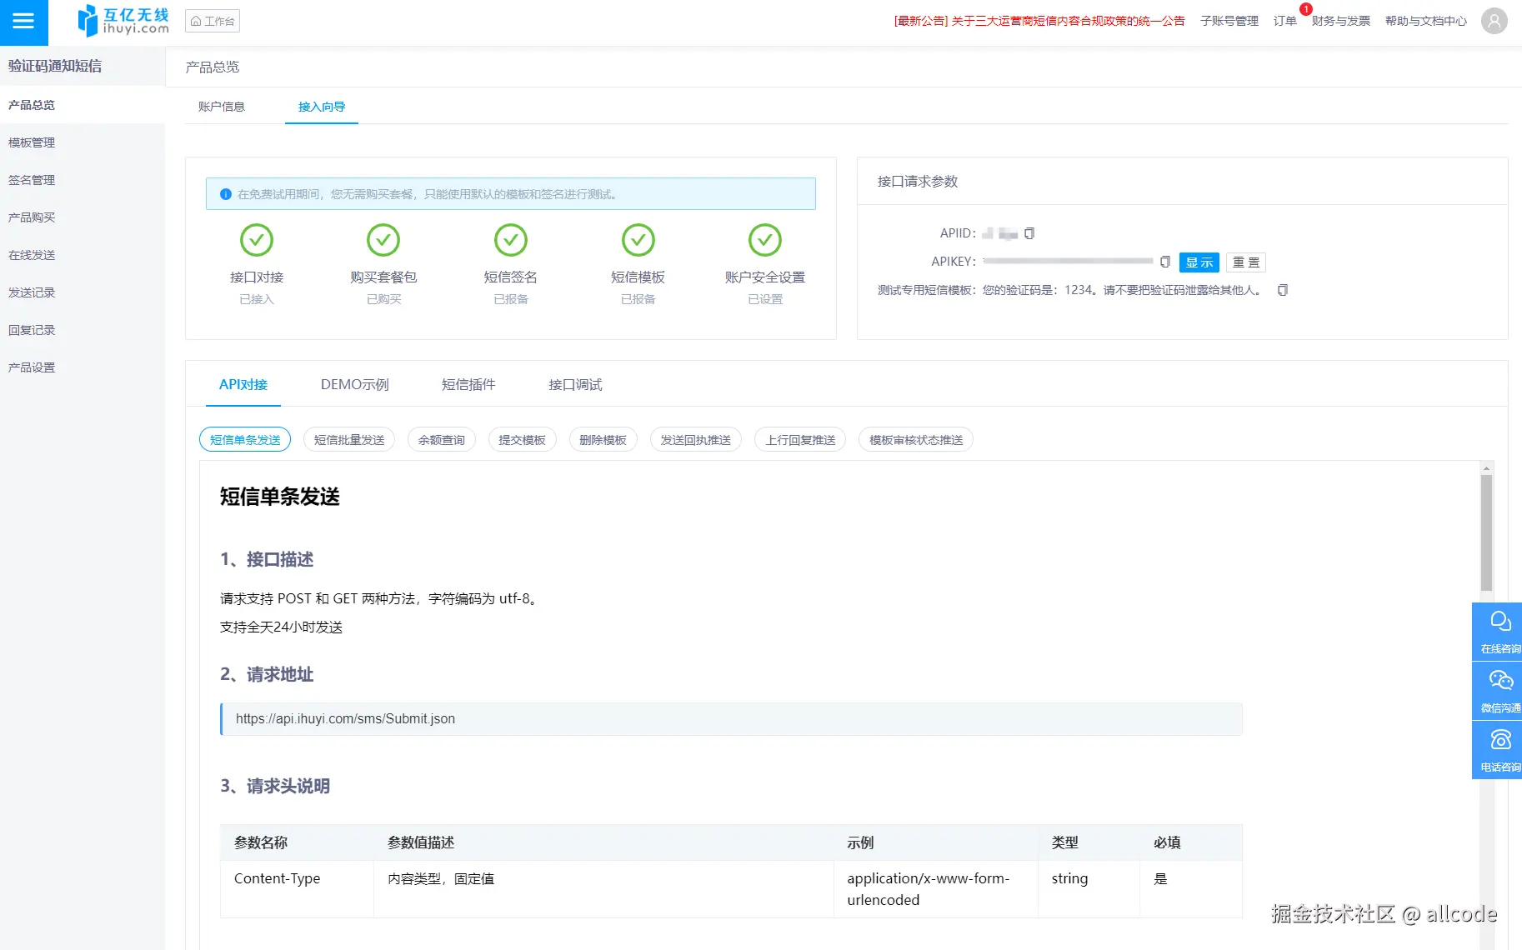The width and height of the screenshot is (1522, 950).
Task: Open 财务与发票 in top bar
Action: (x=1341, y=21)
